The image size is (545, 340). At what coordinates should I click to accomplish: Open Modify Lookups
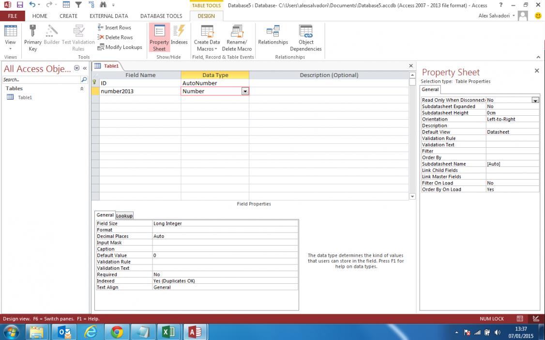coord(120,47)
